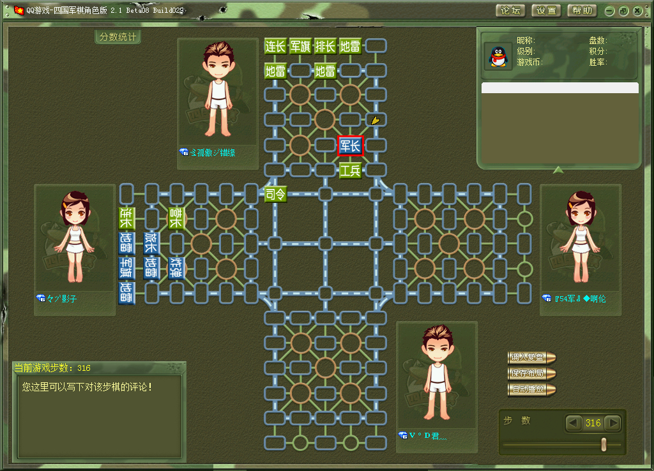The image size is (654, 471).
Task: Click the green 司令 piece
Action: (275, 194)
